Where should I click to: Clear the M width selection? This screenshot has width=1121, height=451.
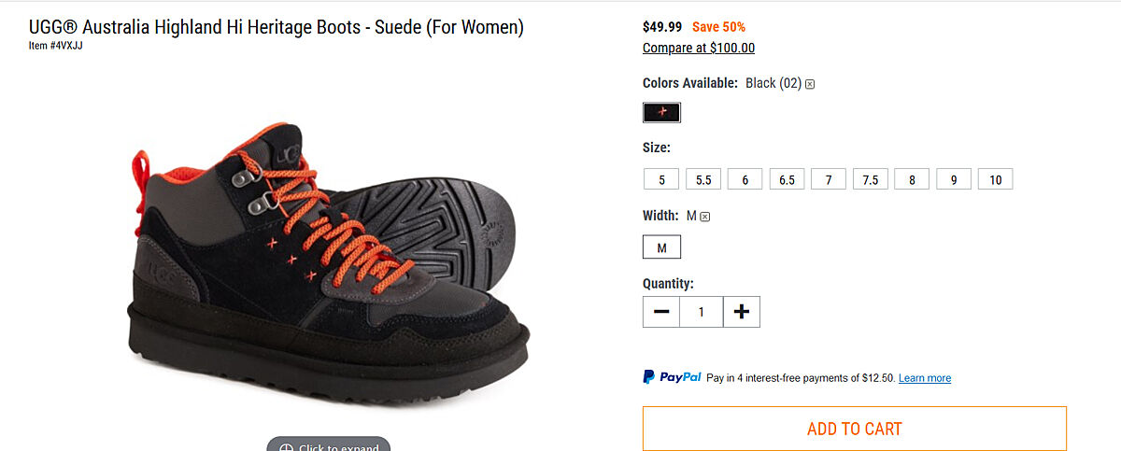point(705,217)
